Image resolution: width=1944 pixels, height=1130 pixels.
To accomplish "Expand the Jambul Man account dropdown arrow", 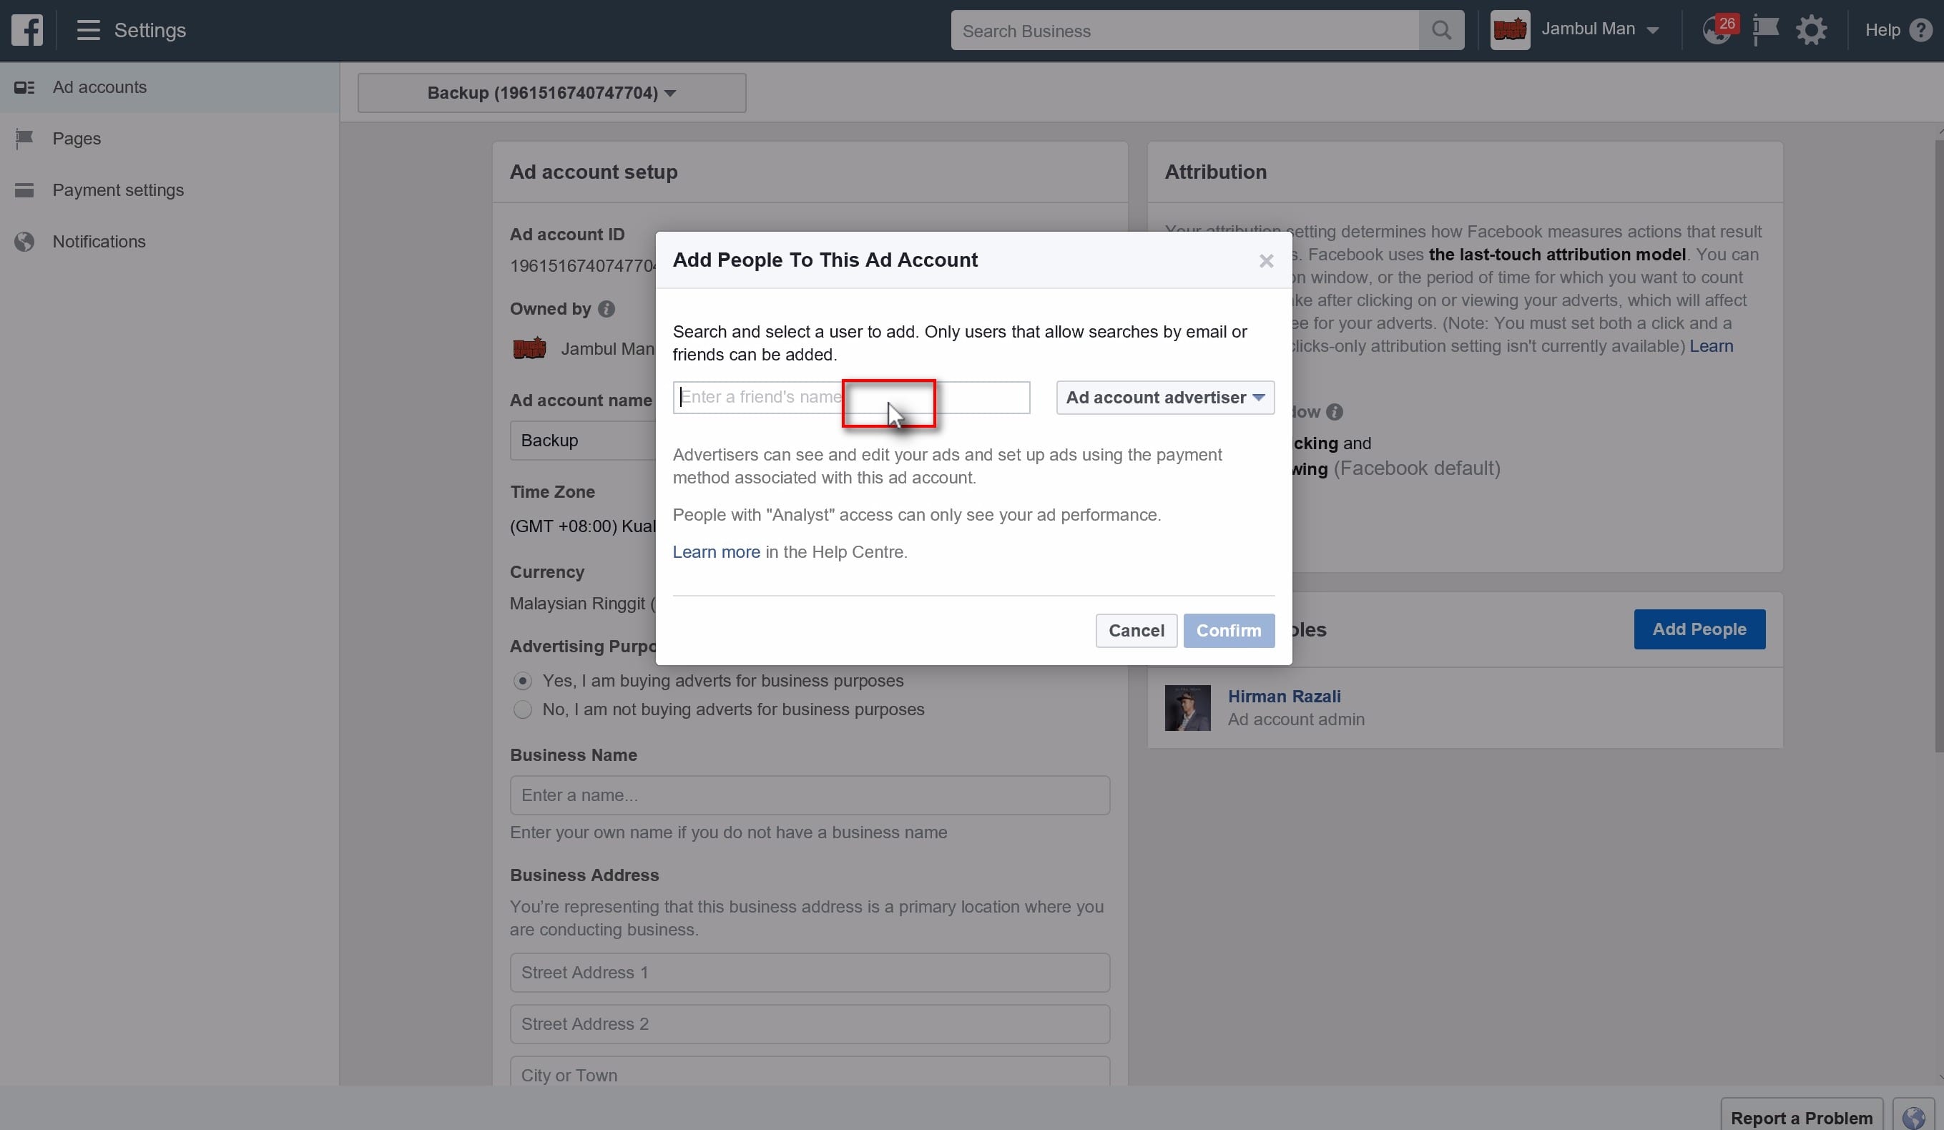I will 1652,31.
